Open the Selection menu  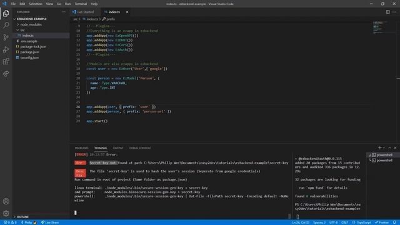(x=36, y=4)
